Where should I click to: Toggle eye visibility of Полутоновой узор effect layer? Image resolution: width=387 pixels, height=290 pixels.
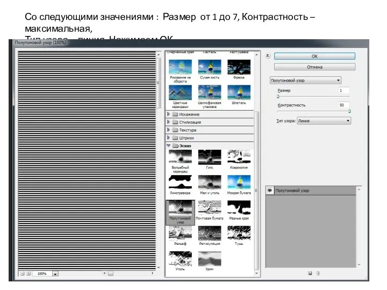tap(269, 190)
